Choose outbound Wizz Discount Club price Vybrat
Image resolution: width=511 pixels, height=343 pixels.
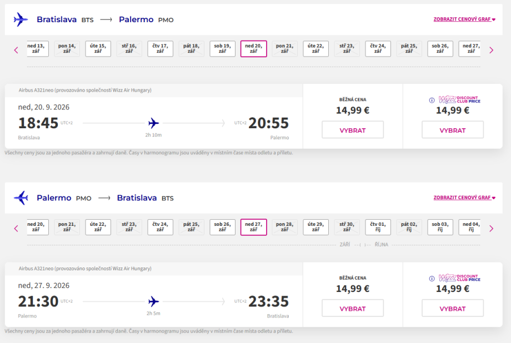click(x=452, y=130)
